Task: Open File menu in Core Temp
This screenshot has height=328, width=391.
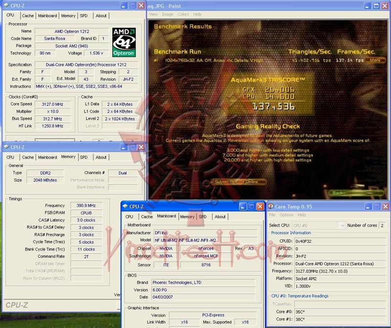Action: tap(272, 215)
